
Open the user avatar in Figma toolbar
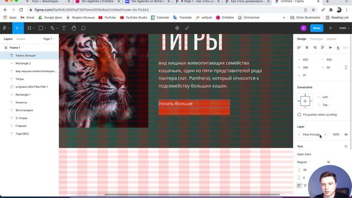point(304,28)
